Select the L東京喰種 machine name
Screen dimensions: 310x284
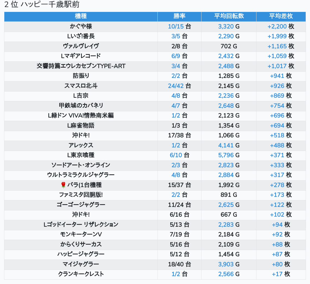pyautogui.click(x=81, y=155)
